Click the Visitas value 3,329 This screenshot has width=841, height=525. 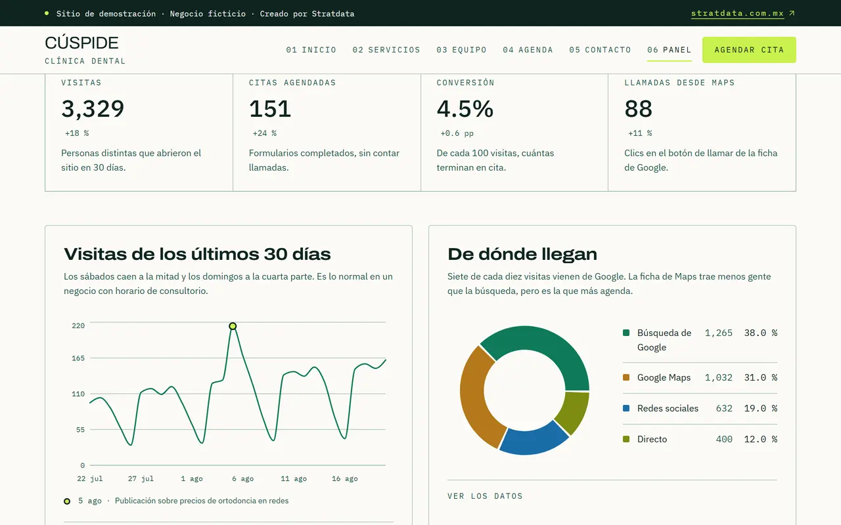click(x=93, y=109)
